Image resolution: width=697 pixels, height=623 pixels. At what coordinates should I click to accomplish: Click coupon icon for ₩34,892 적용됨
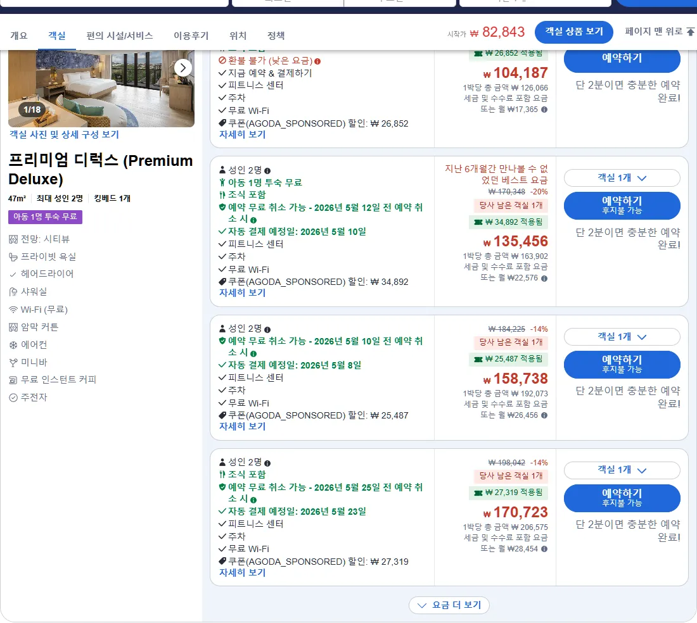[x=478, y=222]
